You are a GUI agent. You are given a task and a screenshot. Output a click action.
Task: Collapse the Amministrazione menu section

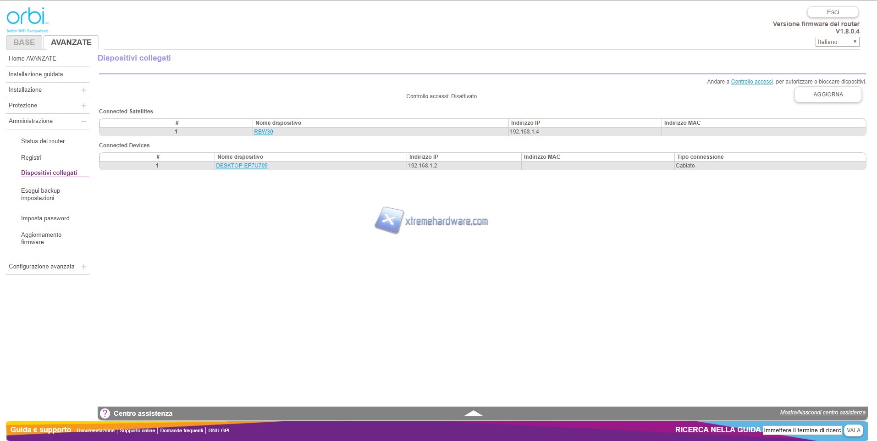[x=83, y=122]
